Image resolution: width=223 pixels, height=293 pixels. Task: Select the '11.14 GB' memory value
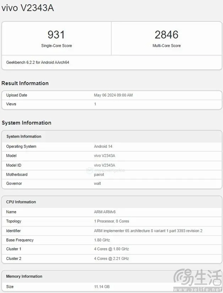102,287
